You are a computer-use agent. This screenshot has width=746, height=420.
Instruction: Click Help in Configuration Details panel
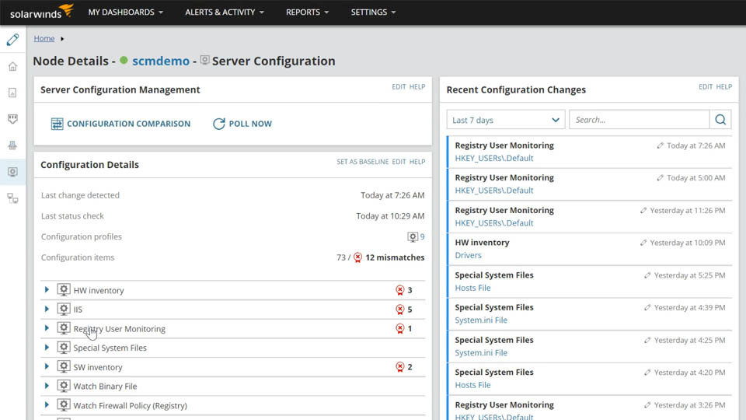pyautogui.click(x=417, y=162)
